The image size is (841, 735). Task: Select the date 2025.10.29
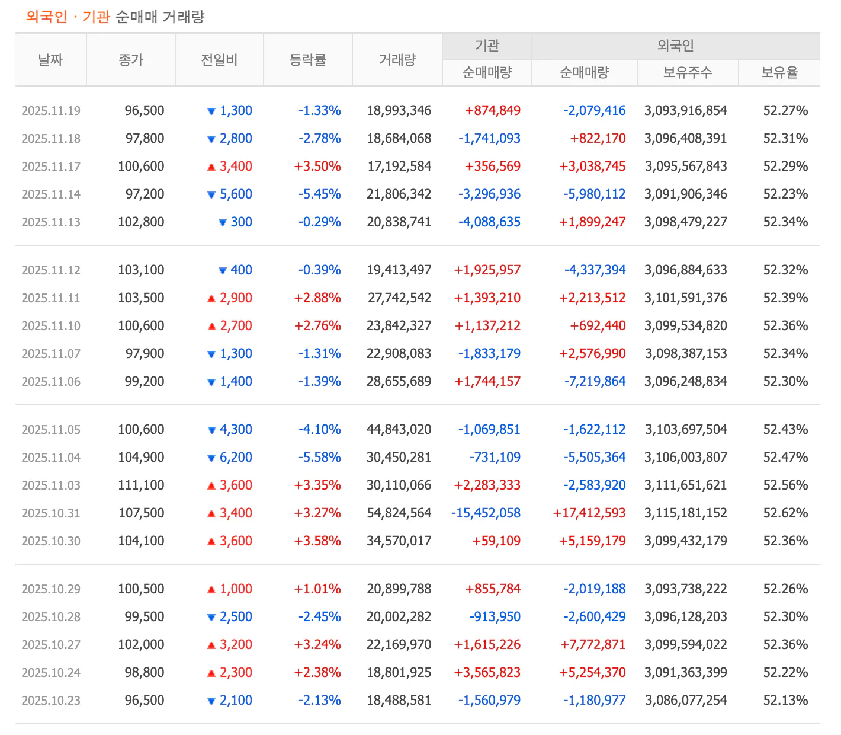tap(51, 589)
